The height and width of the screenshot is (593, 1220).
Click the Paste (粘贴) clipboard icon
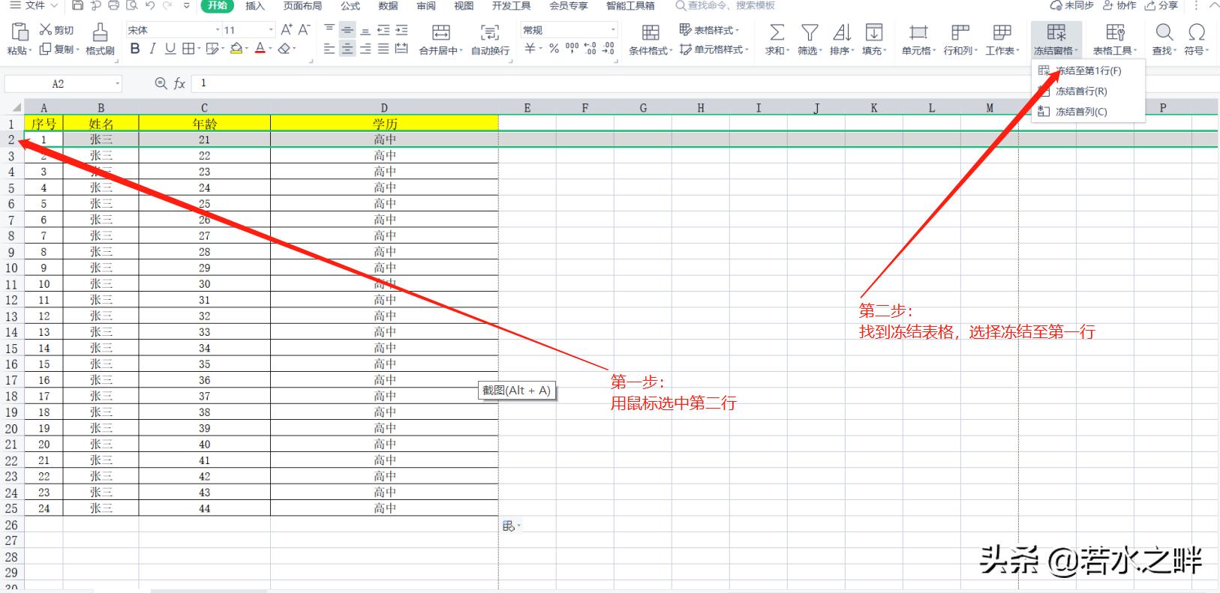click(x=20, y=32)
